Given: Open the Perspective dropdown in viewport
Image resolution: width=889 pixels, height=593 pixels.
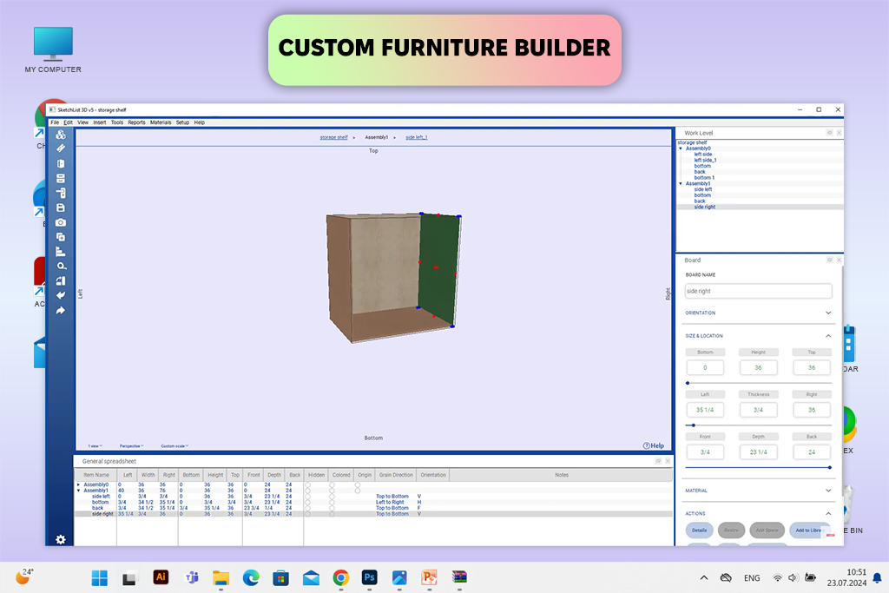Looking at the screenshot, I should pos(132,446).
